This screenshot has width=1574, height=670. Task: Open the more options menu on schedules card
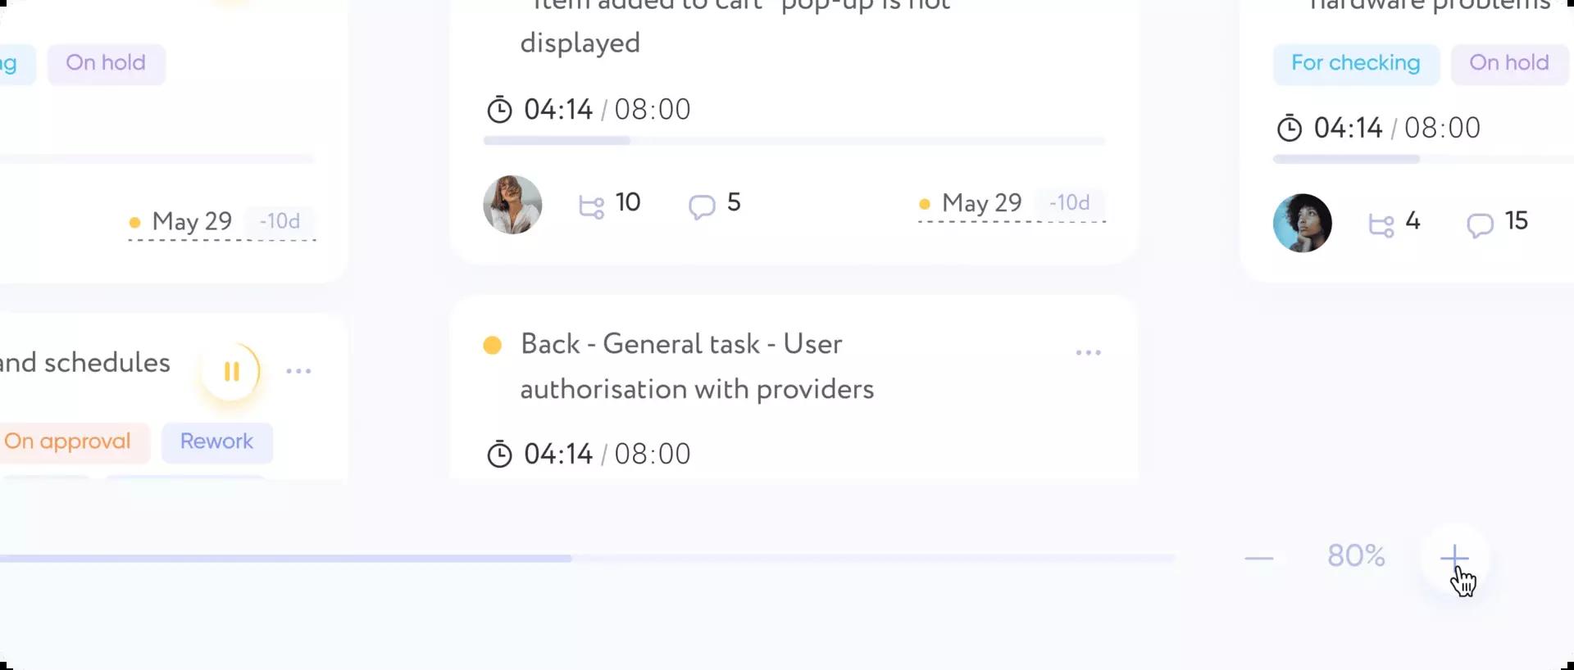pos(298,371)
